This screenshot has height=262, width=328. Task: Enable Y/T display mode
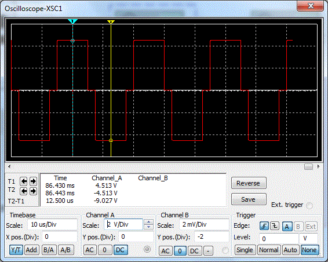pos(16,250)
